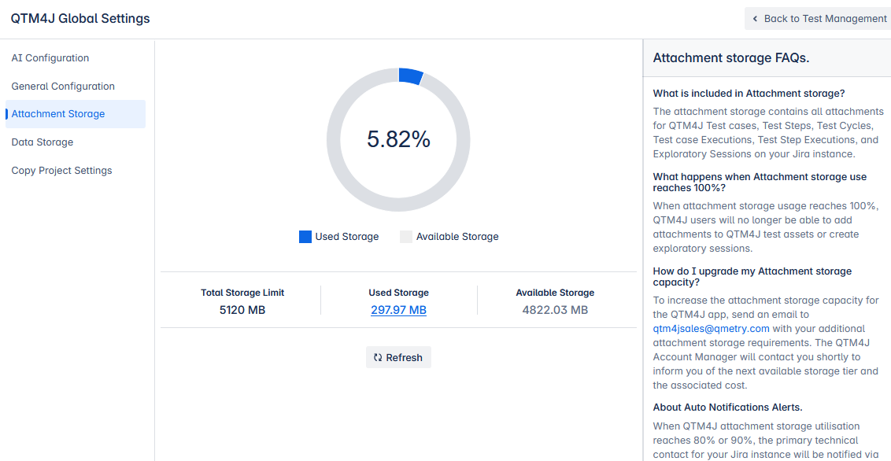Select General Configuration in sidebar
The height and width of the screenshot is (461, 891).
click(63, 87)
